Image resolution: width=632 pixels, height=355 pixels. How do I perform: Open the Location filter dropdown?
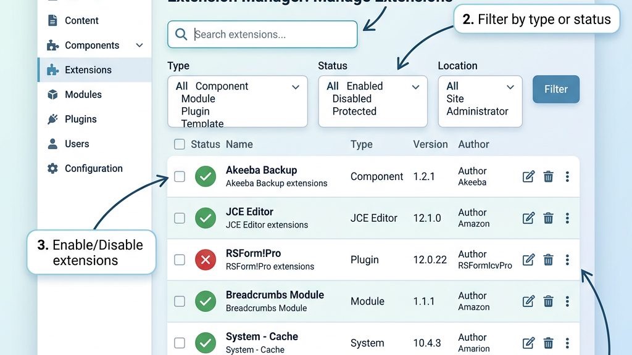tap(510, 87)
